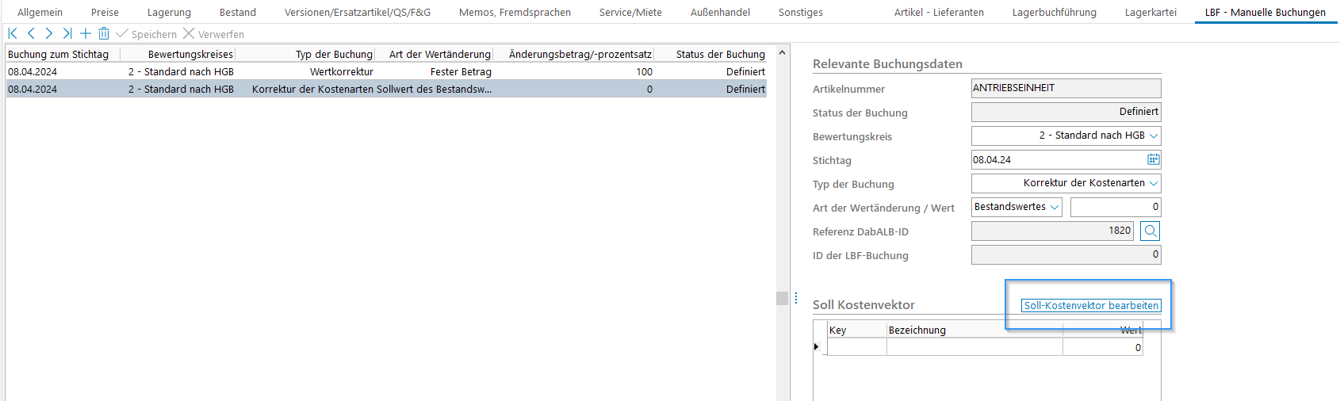Click Verwerfen to discard changes
The width and height of the screenshot is (1340, 401).
tap(213, 34)
